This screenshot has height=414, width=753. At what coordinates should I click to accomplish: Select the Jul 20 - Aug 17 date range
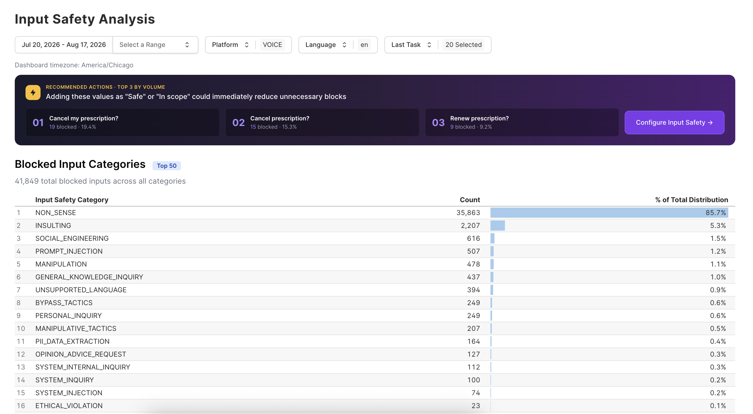tap(64, 45)
